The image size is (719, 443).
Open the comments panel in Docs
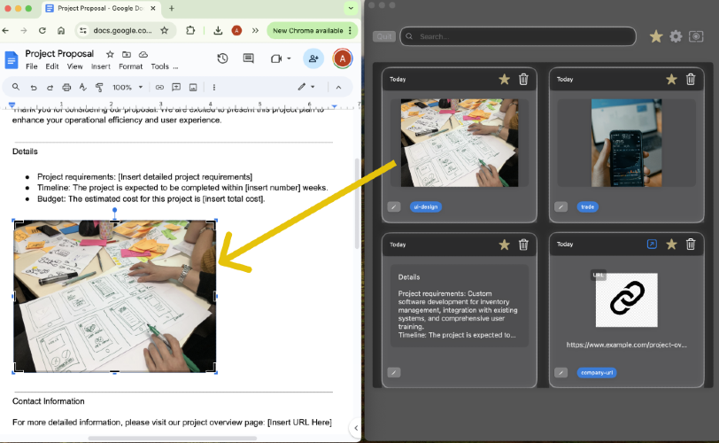click(249, 58)
